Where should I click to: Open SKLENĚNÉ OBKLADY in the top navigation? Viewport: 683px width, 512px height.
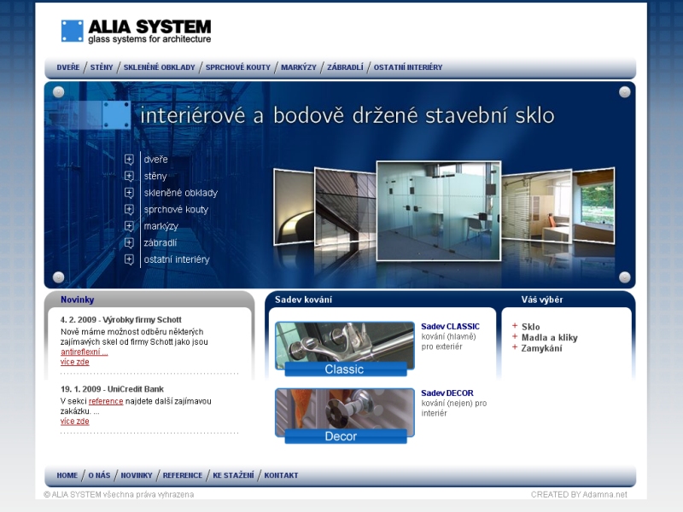click(x=160, y=67)
